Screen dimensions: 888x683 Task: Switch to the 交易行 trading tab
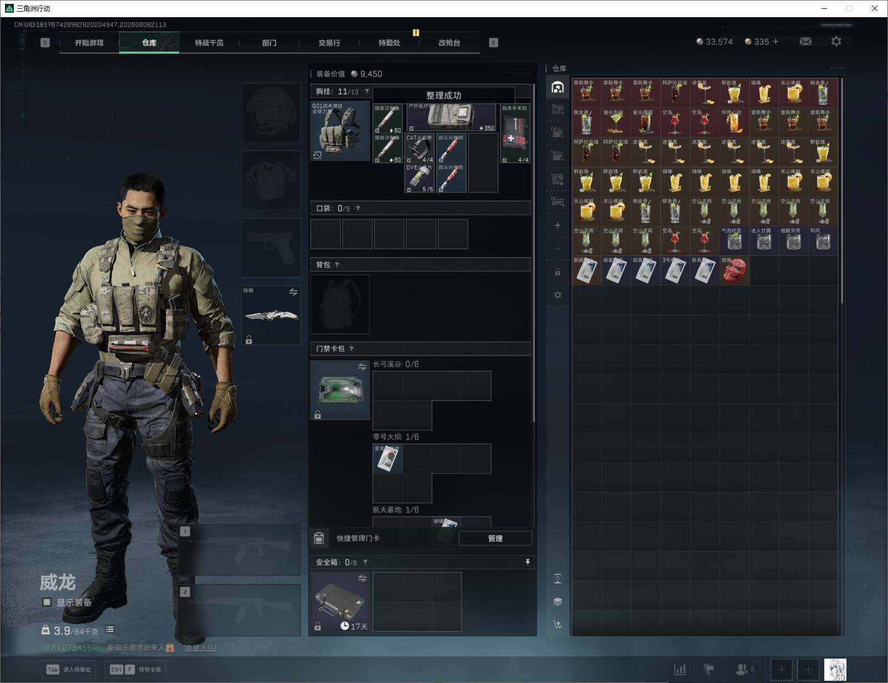[329, 43]
